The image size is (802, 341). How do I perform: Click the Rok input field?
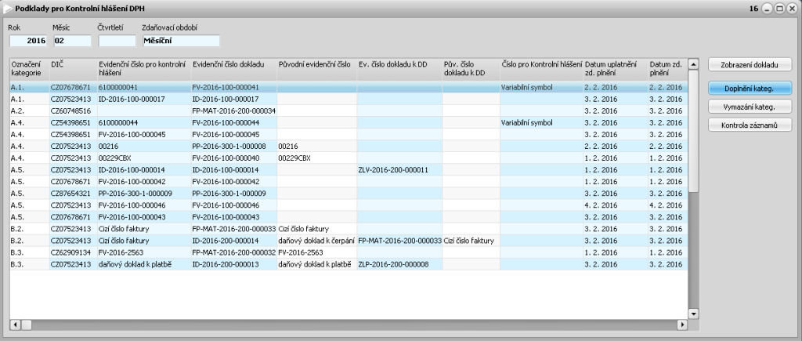coord(28,41)
